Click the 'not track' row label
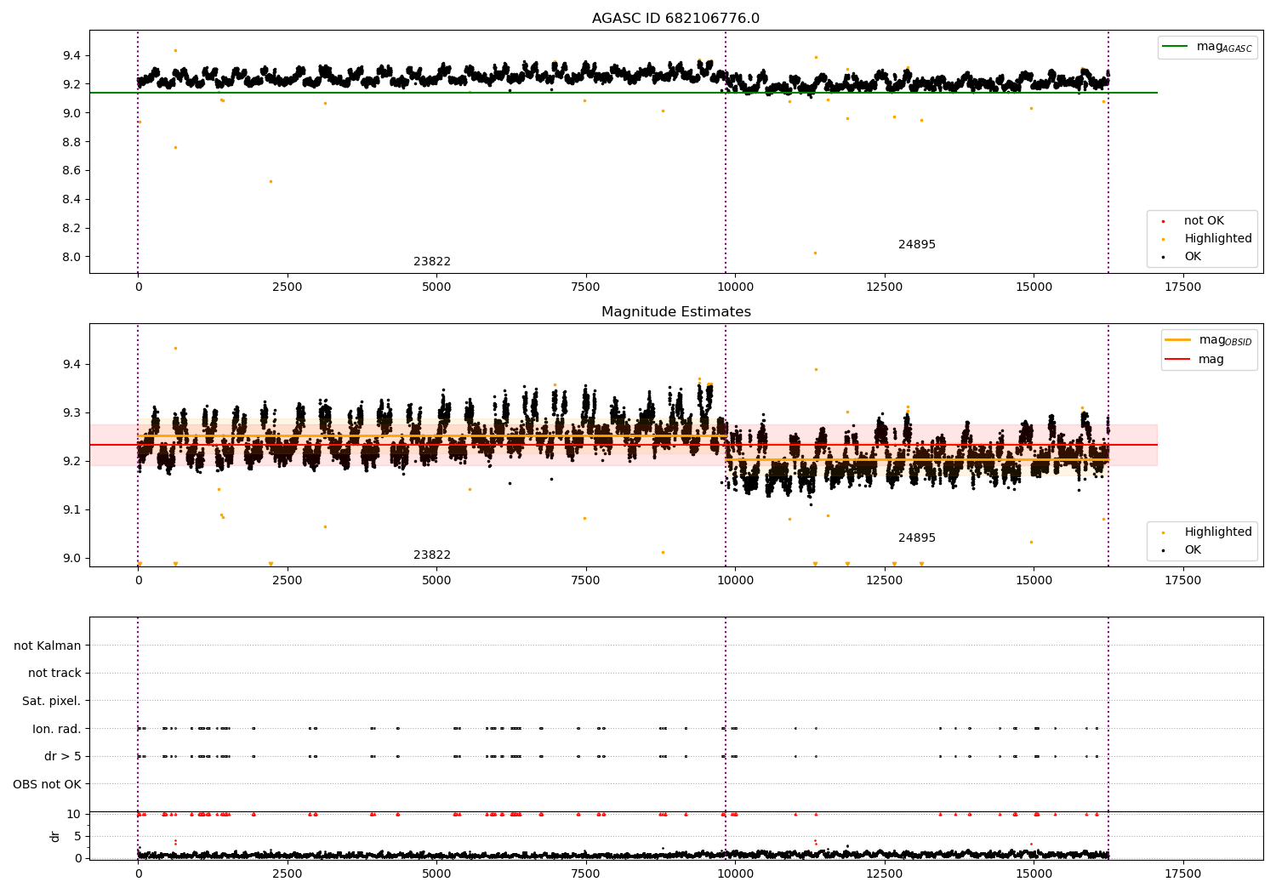Screen dimensions: 1276x893 tap(54, 674)
